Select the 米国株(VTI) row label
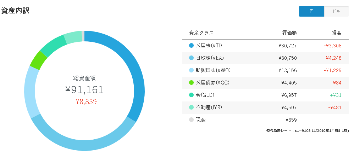This screenshot has width=354, height=158. click(209, 46)
